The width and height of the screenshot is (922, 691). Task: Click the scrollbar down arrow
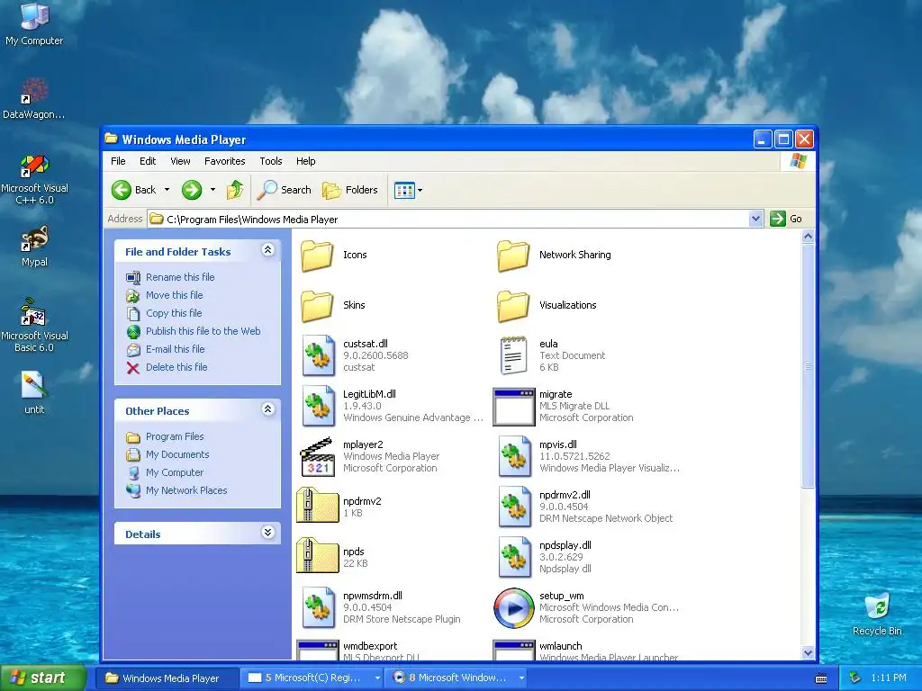(808, 653)
